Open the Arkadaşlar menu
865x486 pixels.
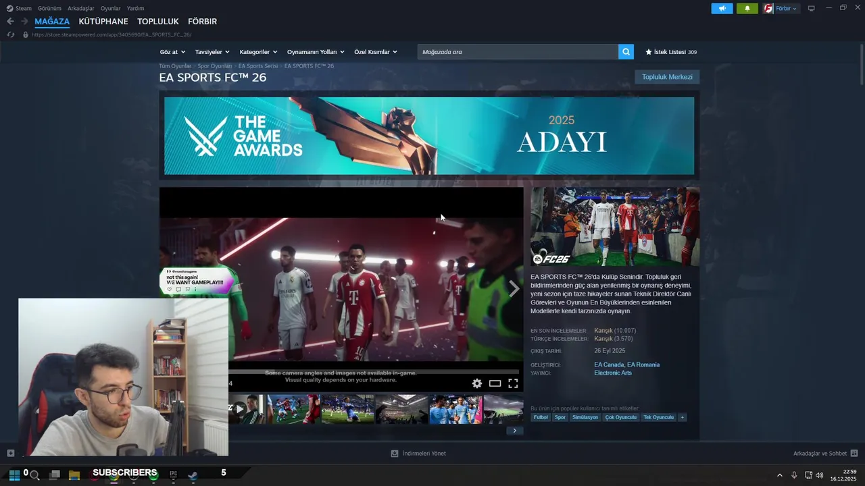81,8
